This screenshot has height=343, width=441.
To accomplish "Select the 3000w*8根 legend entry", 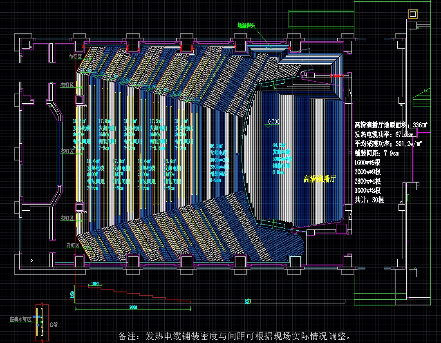I will tap(368, 191).
